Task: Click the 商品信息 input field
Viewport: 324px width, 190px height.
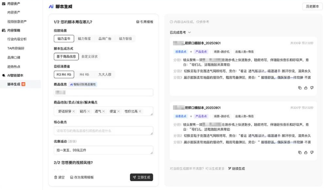Action: 103,93
